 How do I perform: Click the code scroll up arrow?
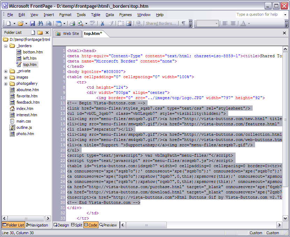(285, 49)
